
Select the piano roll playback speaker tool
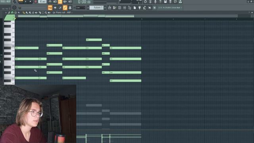coord(49,13)
